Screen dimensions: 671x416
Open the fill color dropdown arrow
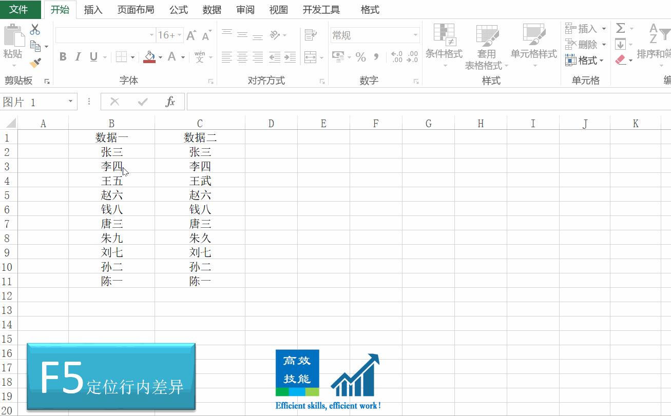pyautogui.click(x=160, y=57)
